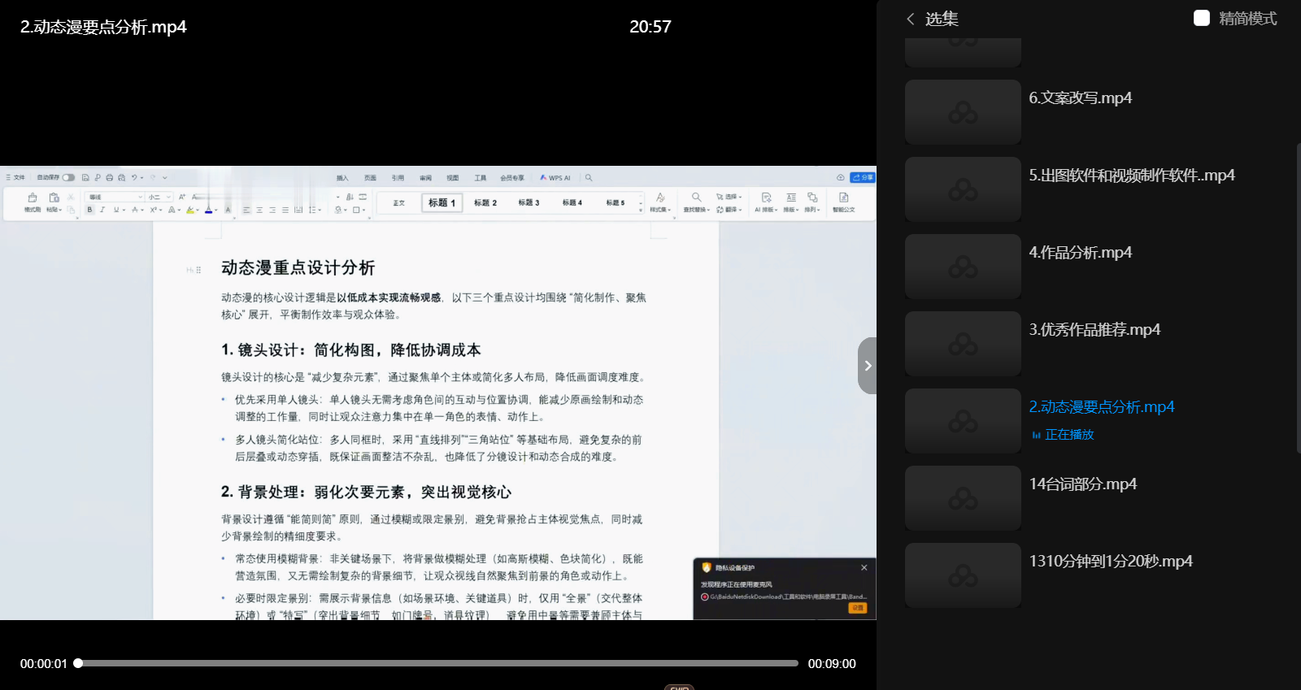Collapse the playlist using the side arrow
The image size is (1301, 690).
click(x=868, y=366)
